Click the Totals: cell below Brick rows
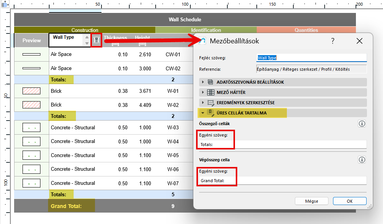The image size is (383, 224). pos(58,116)
